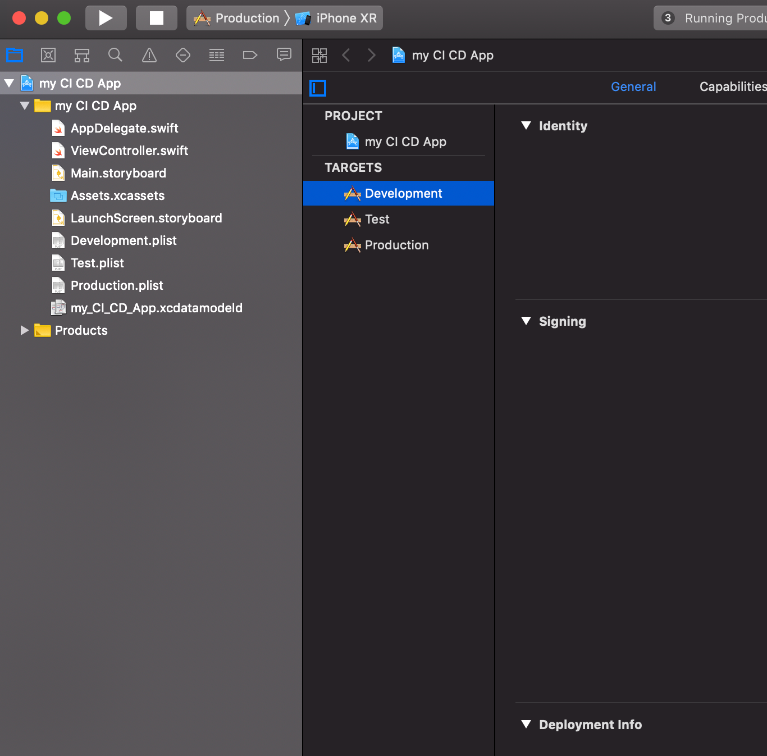Screen dimensions: 767x756
Task: Switch to the General tab
Action: 633,86
